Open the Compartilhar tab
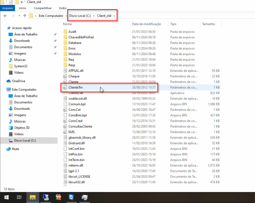The width and height of the screenshot is (255, 203). (43, 8)
